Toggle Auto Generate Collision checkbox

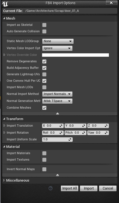pos(44,31)
